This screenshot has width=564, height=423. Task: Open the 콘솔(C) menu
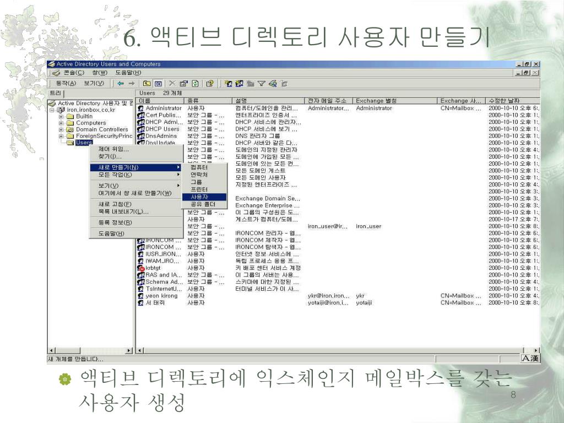(x=74, y=73)
